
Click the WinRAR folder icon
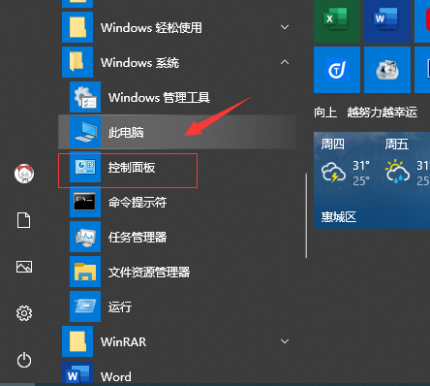coord(77,341)
